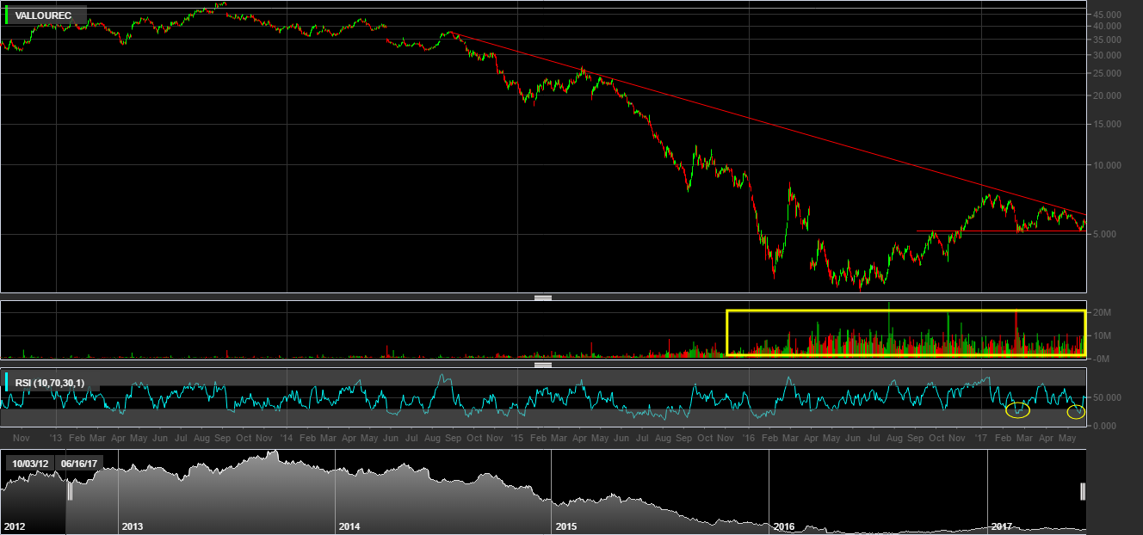Jump to 2017 in the navigator timeline

1002,526
